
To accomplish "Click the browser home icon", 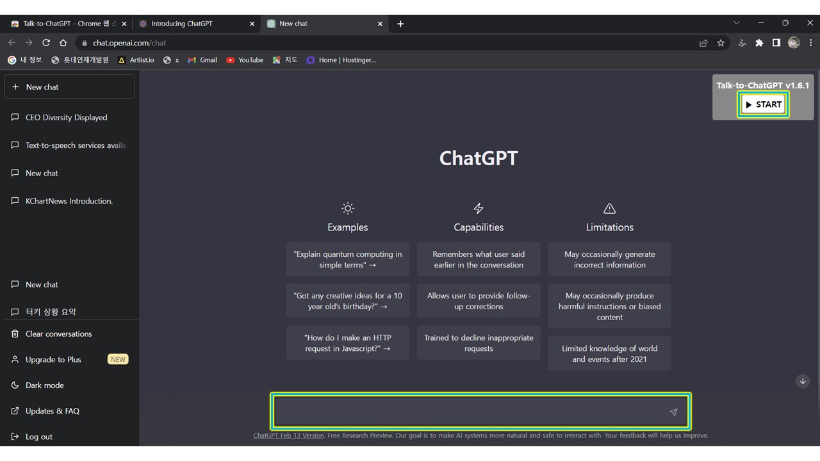I will [63, 43].
